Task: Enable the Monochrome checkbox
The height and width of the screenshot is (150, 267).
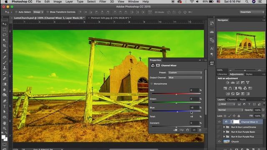Action: (151, 84)
